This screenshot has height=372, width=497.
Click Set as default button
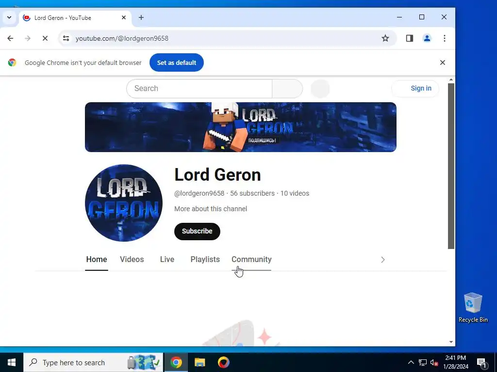[177, 62]
